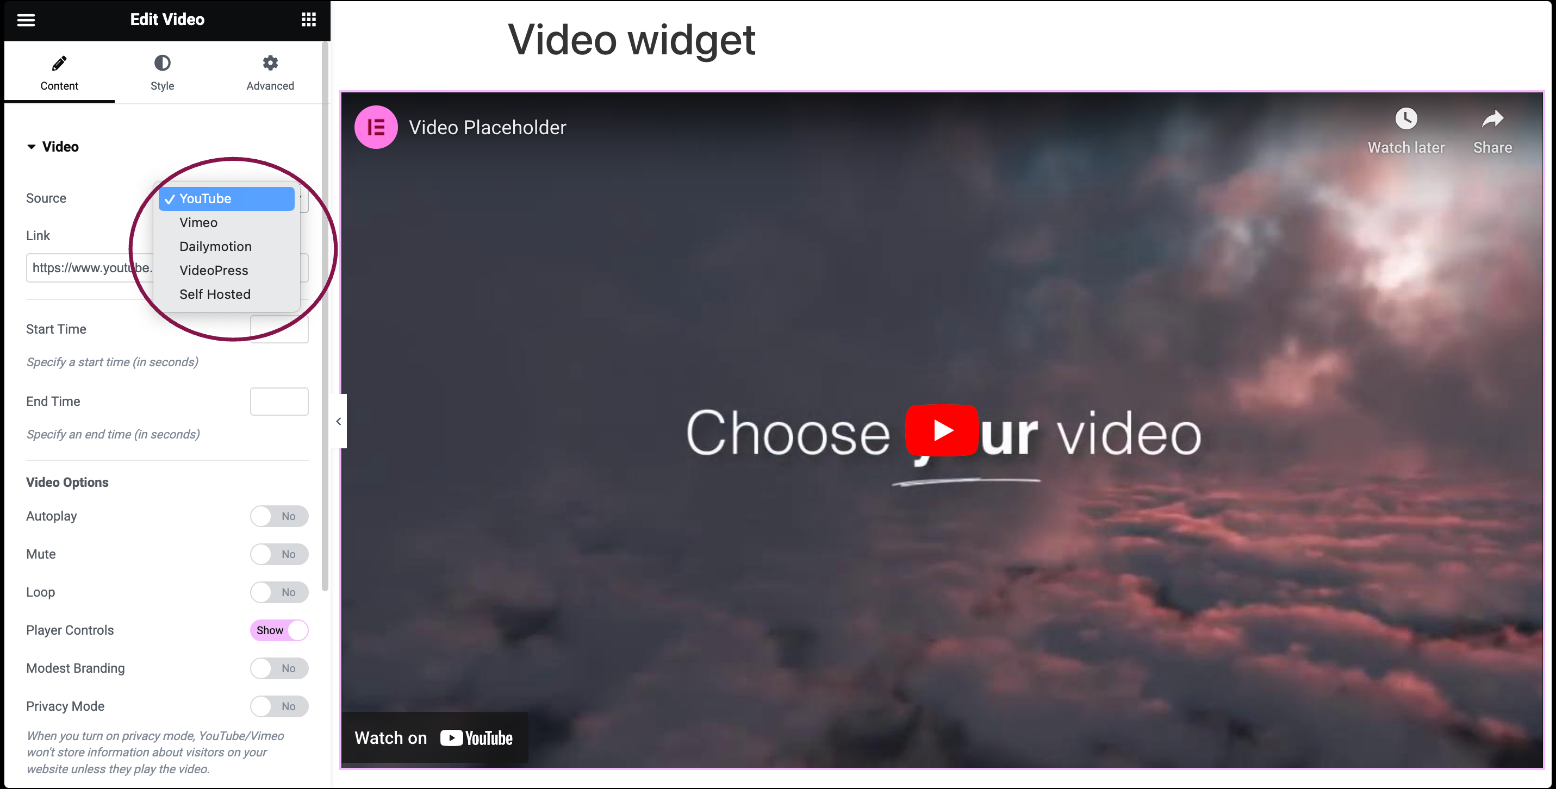Viewport: 1556px width, 789px height.
Task: Click the Start Time input field
Action: (x=280, y=328)
